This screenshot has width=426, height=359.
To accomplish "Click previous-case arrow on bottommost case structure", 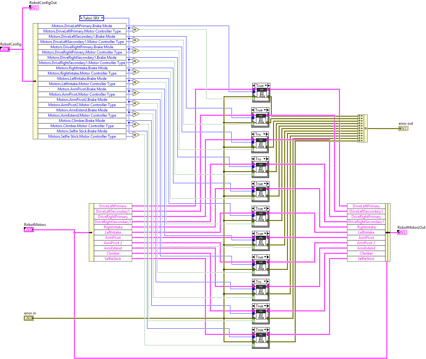I will (x=254, y=330).
